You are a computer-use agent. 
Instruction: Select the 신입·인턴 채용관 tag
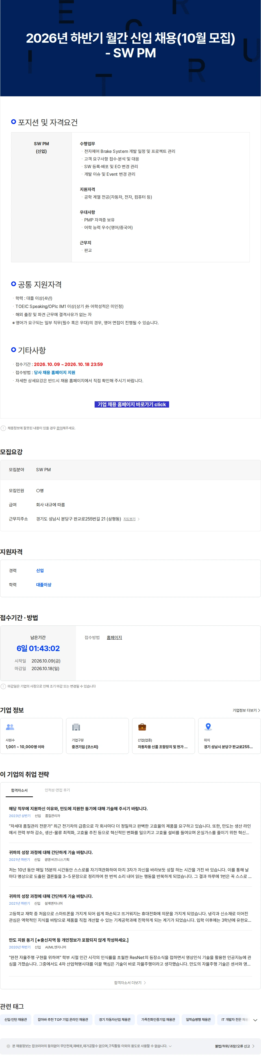pyautogui.click(x=15, y=1020)
